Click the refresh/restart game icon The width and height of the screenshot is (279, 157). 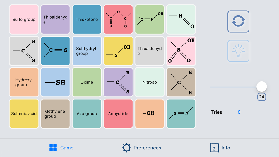coord(238,21)
